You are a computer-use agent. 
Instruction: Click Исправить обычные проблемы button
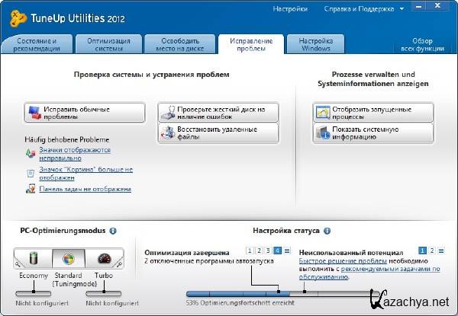click(85, 113)
